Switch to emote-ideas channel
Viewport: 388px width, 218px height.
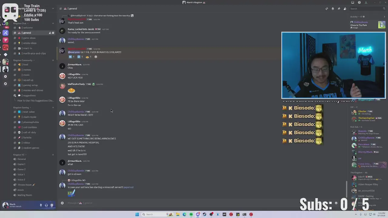point(34,43)
